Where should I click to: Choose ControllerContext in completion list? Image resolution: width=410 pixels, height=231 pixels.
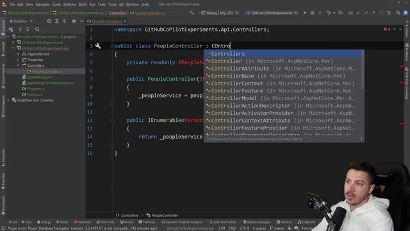284,83
